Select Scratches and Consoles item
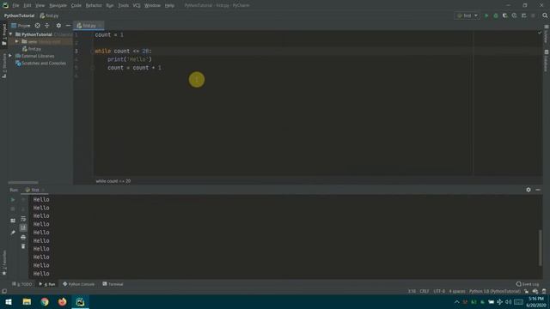Viewport: 550px width, 309px height. [x=40, y=64]
